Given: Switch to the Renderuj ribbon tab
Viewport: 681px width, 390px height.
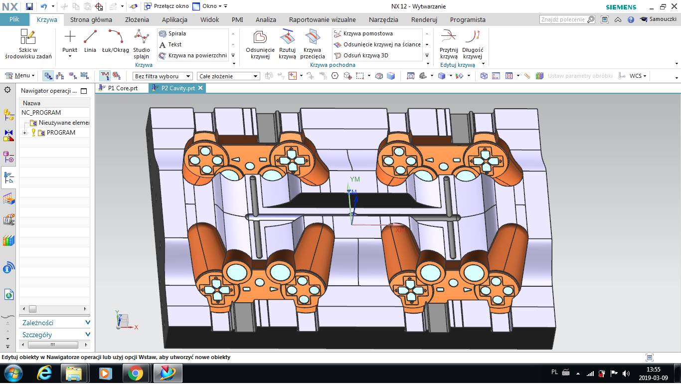Looking at the screenshot, I should click(x=424, y=20).
